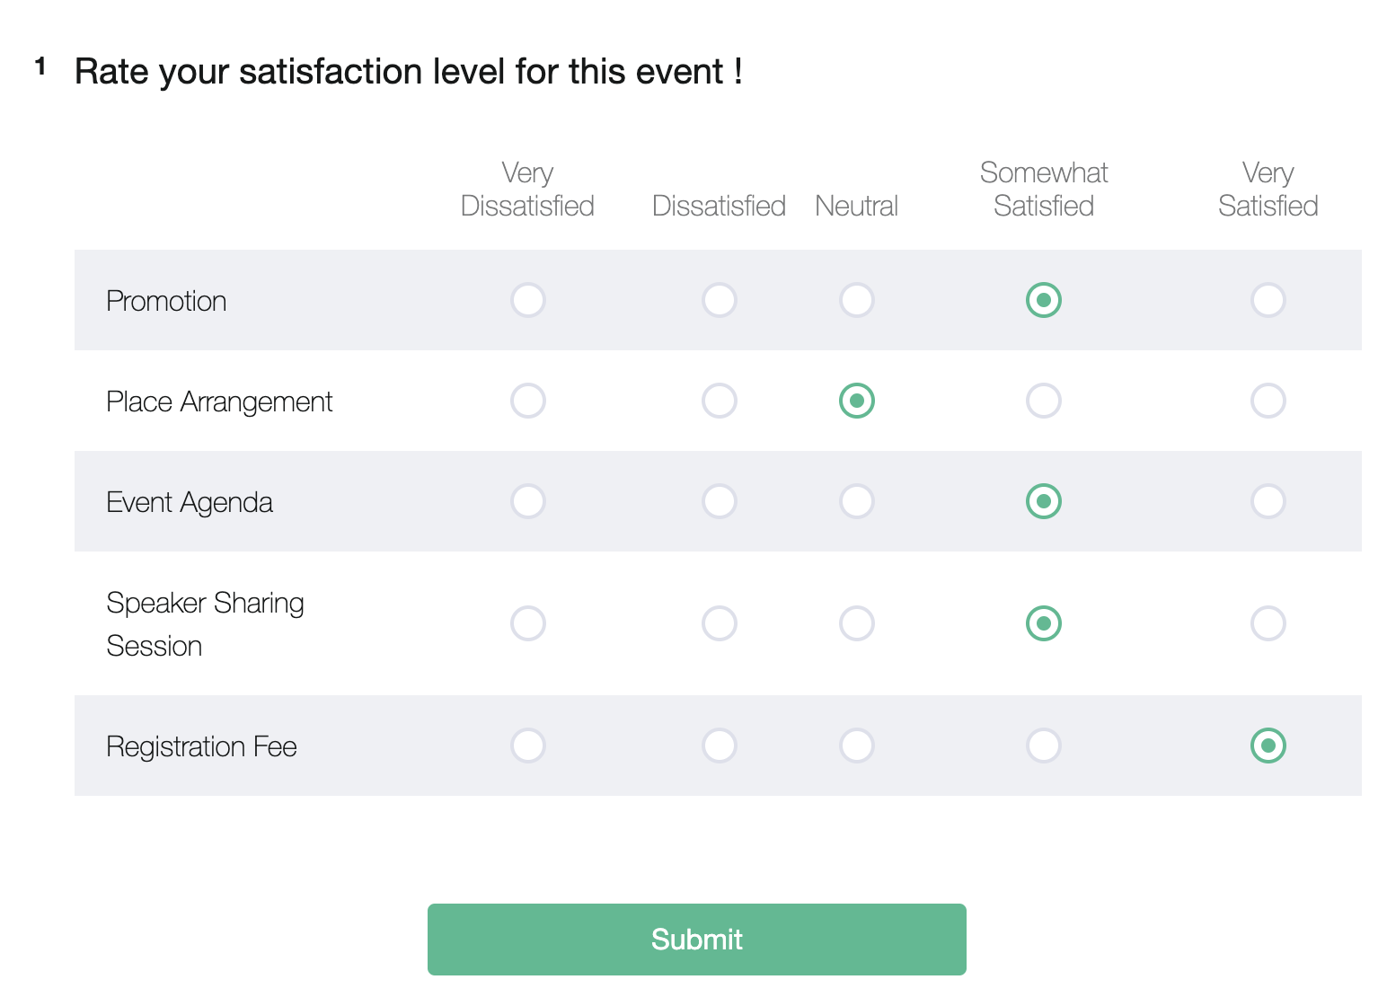Select Very Satisfied for Promotion
Viewport: 1387px width, 1006px height.
[1268, 301]
